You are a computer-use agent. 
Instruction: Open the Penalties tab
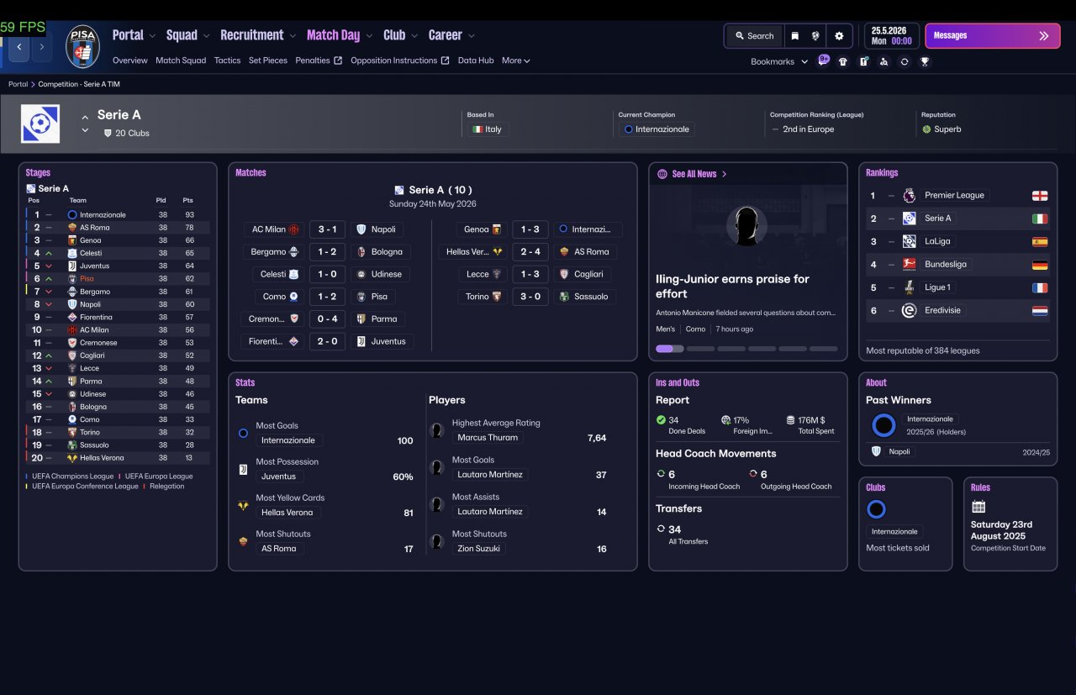point(319,61)
